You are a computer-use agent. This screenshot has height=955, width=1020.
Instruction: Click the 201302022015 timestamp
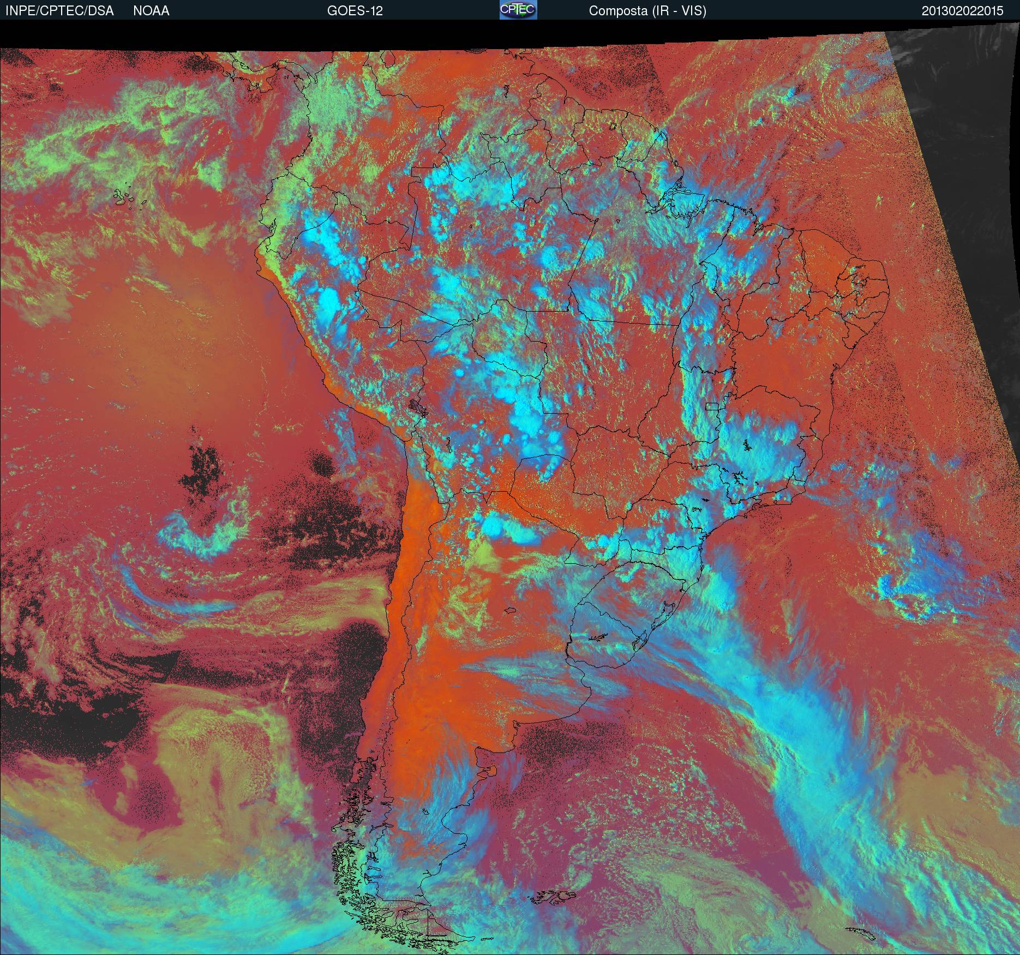pos(962,11)
